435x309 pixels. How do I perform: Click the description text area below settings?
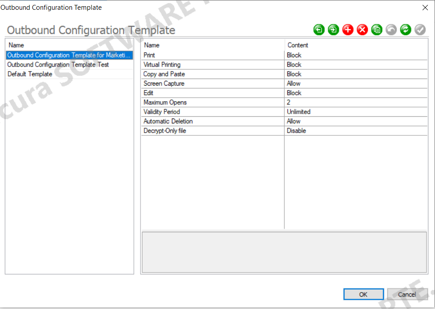point(283,251)
